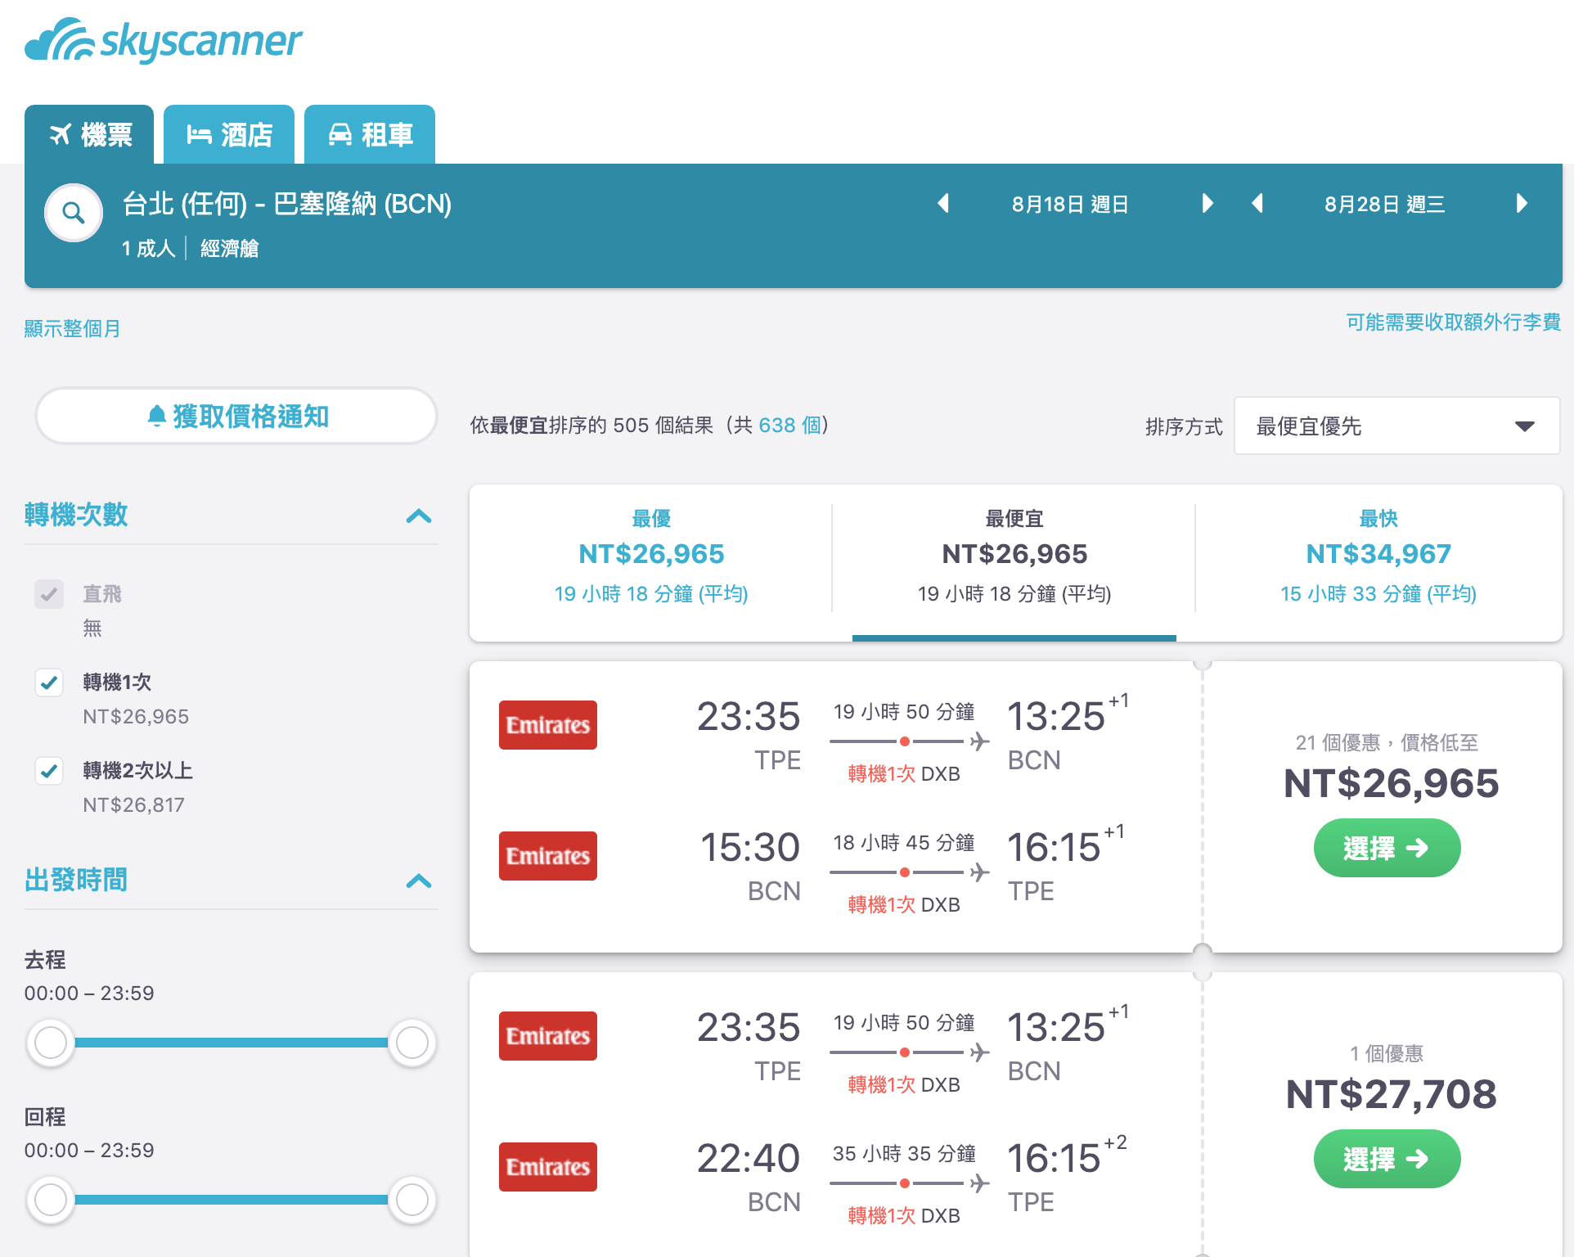This screenshot has height=1257, width=1574.
Task: Click Emirates logo of 23:35 TPE first result
Action: point(548,725)
